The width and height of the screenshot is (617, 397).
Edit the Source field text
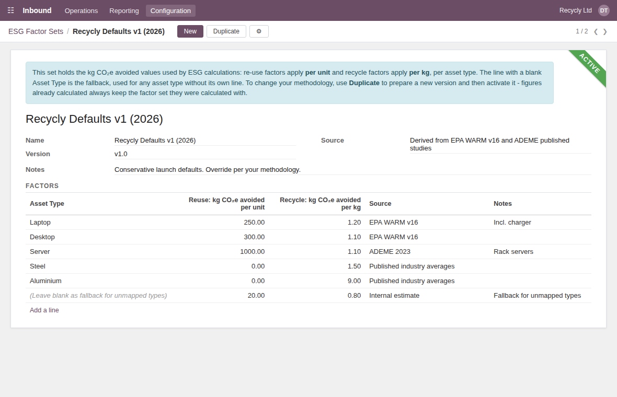[500, 144]
